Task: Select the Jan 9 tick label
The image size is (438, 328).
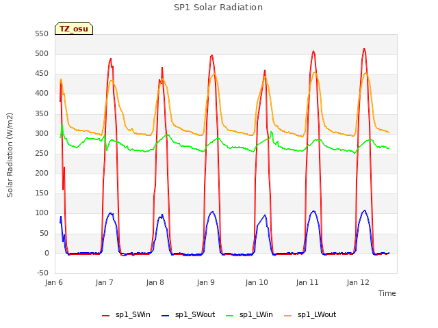Action: (x=205, y=282)
